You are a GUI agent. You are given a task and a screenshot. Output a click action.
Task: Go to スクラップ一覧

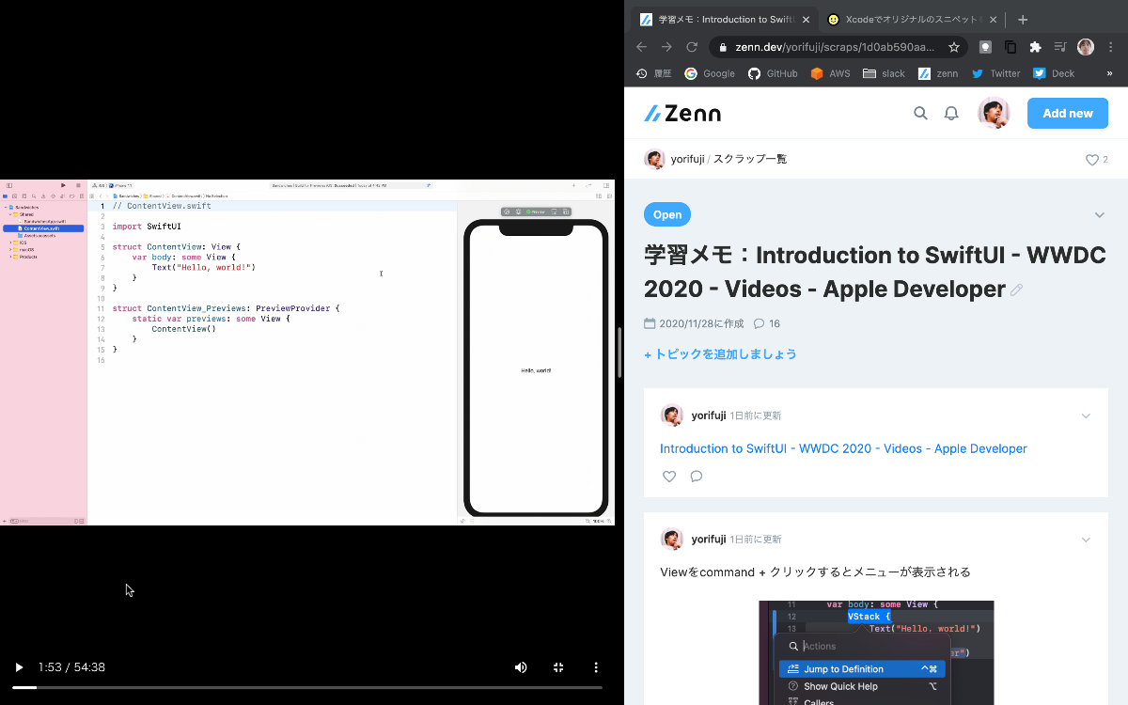click(x=750, y=160)
